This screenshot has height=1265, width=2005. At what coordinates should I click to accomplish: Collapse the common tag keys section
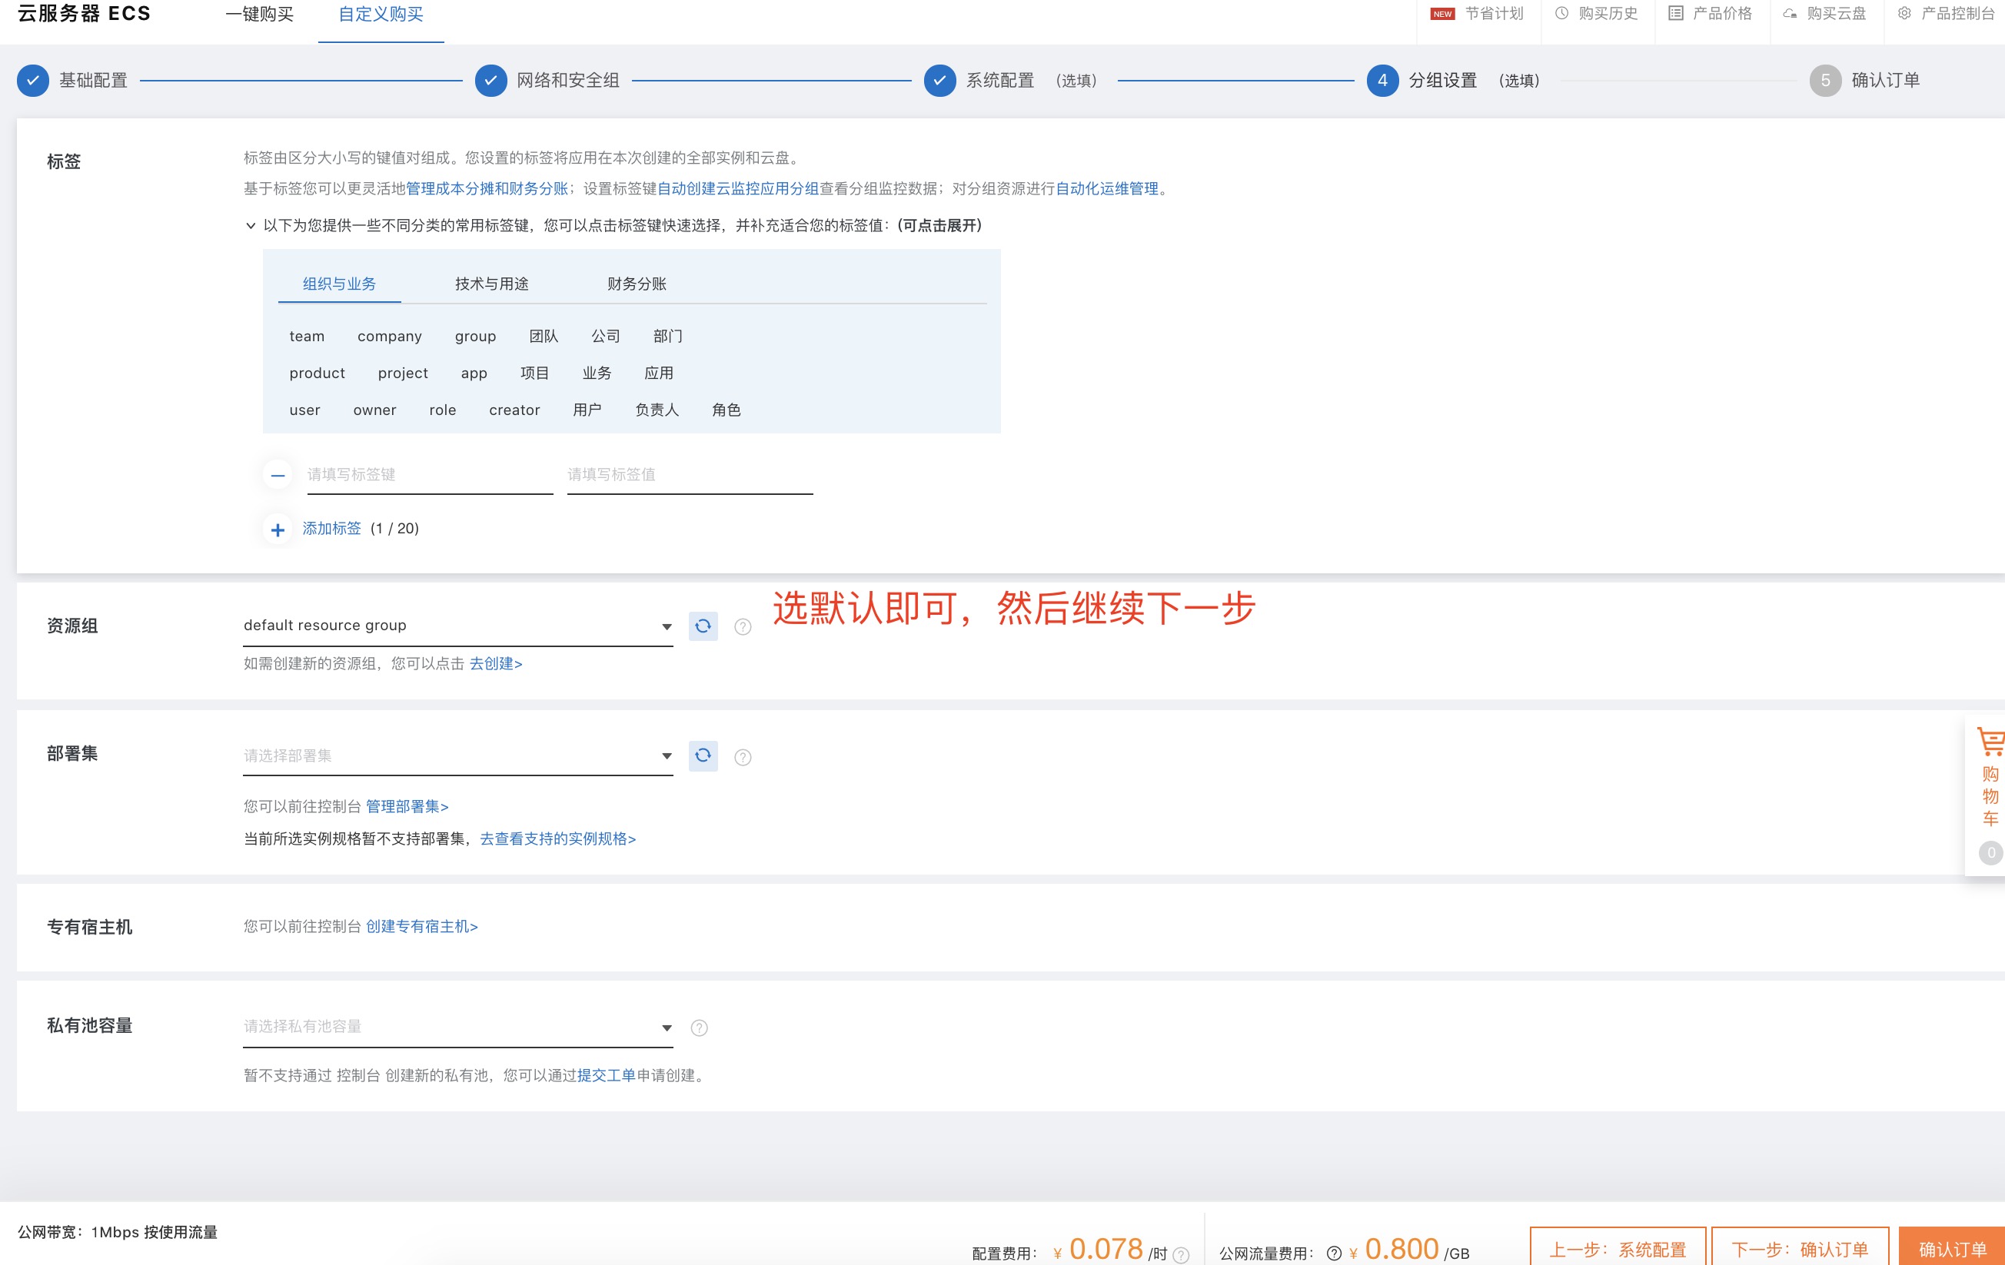251,225
